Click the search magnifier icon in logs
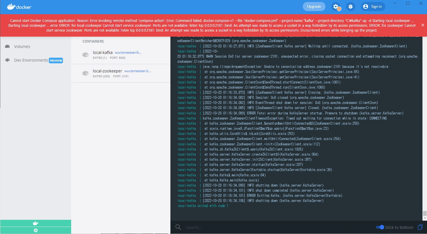427x234 pixels. tap(178, 227)
